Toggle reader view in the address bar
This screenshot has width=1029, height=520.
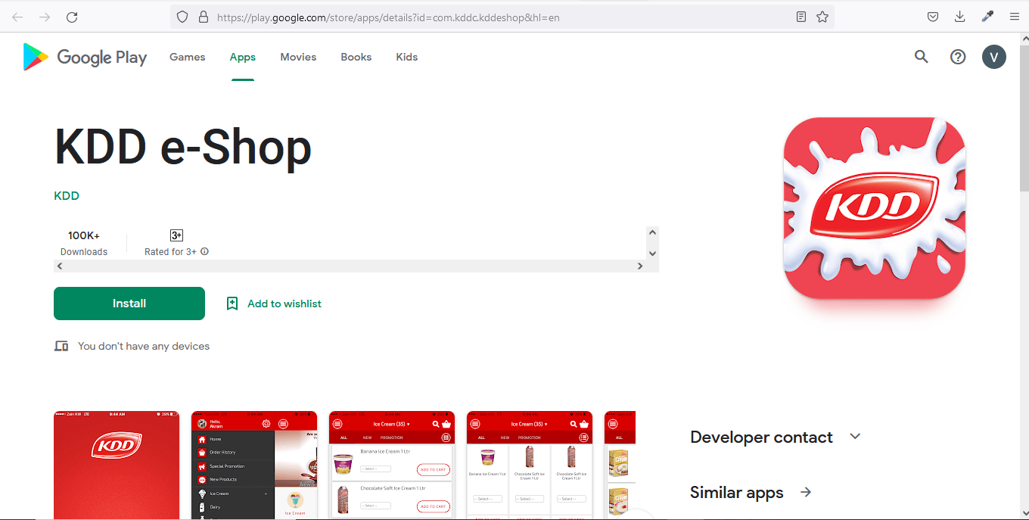pyautogui.click(x=801, y=17)
